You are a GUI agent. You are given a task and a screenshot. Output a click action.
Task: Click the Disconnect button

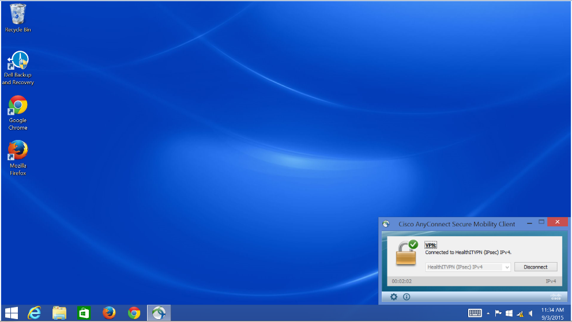[536, 267]
